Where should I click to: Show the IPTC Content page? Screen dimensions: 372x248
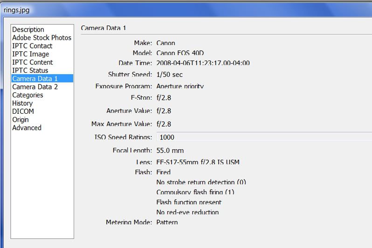point(32,62)
